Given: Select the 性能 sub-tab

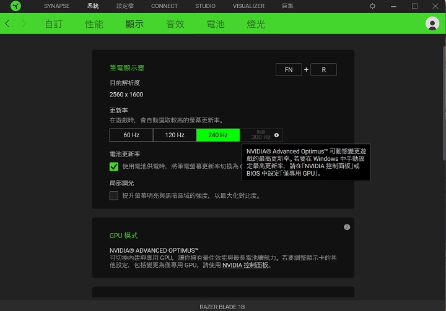Looking at the screenshot, I should [x=94, y=24].
